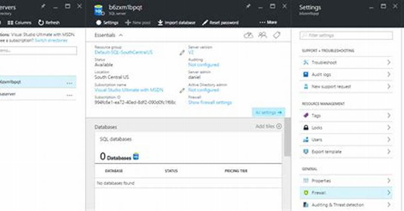
Task: Click Columns in the servers blade toolbar
Action: point(19,23)
